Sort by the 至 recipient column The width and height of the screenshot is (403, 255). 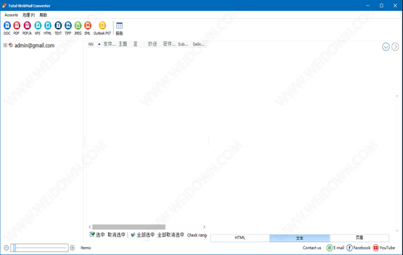(139, 44)
